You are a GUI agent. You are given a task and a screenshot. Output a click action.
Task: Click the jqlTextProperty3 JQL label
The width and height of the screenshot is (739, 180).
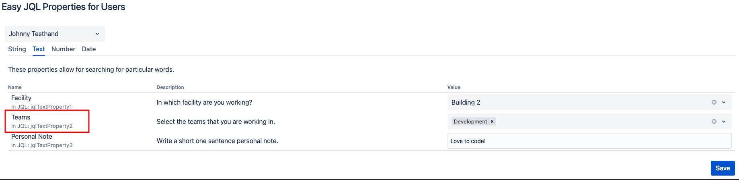click(x=42, y=145)
